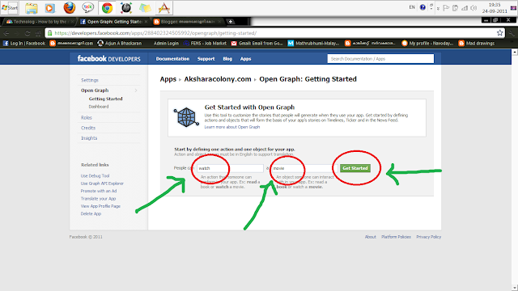518x291 pixels.
Task: Open the volume speaker tray icon
Action: (x=473, y=7)
